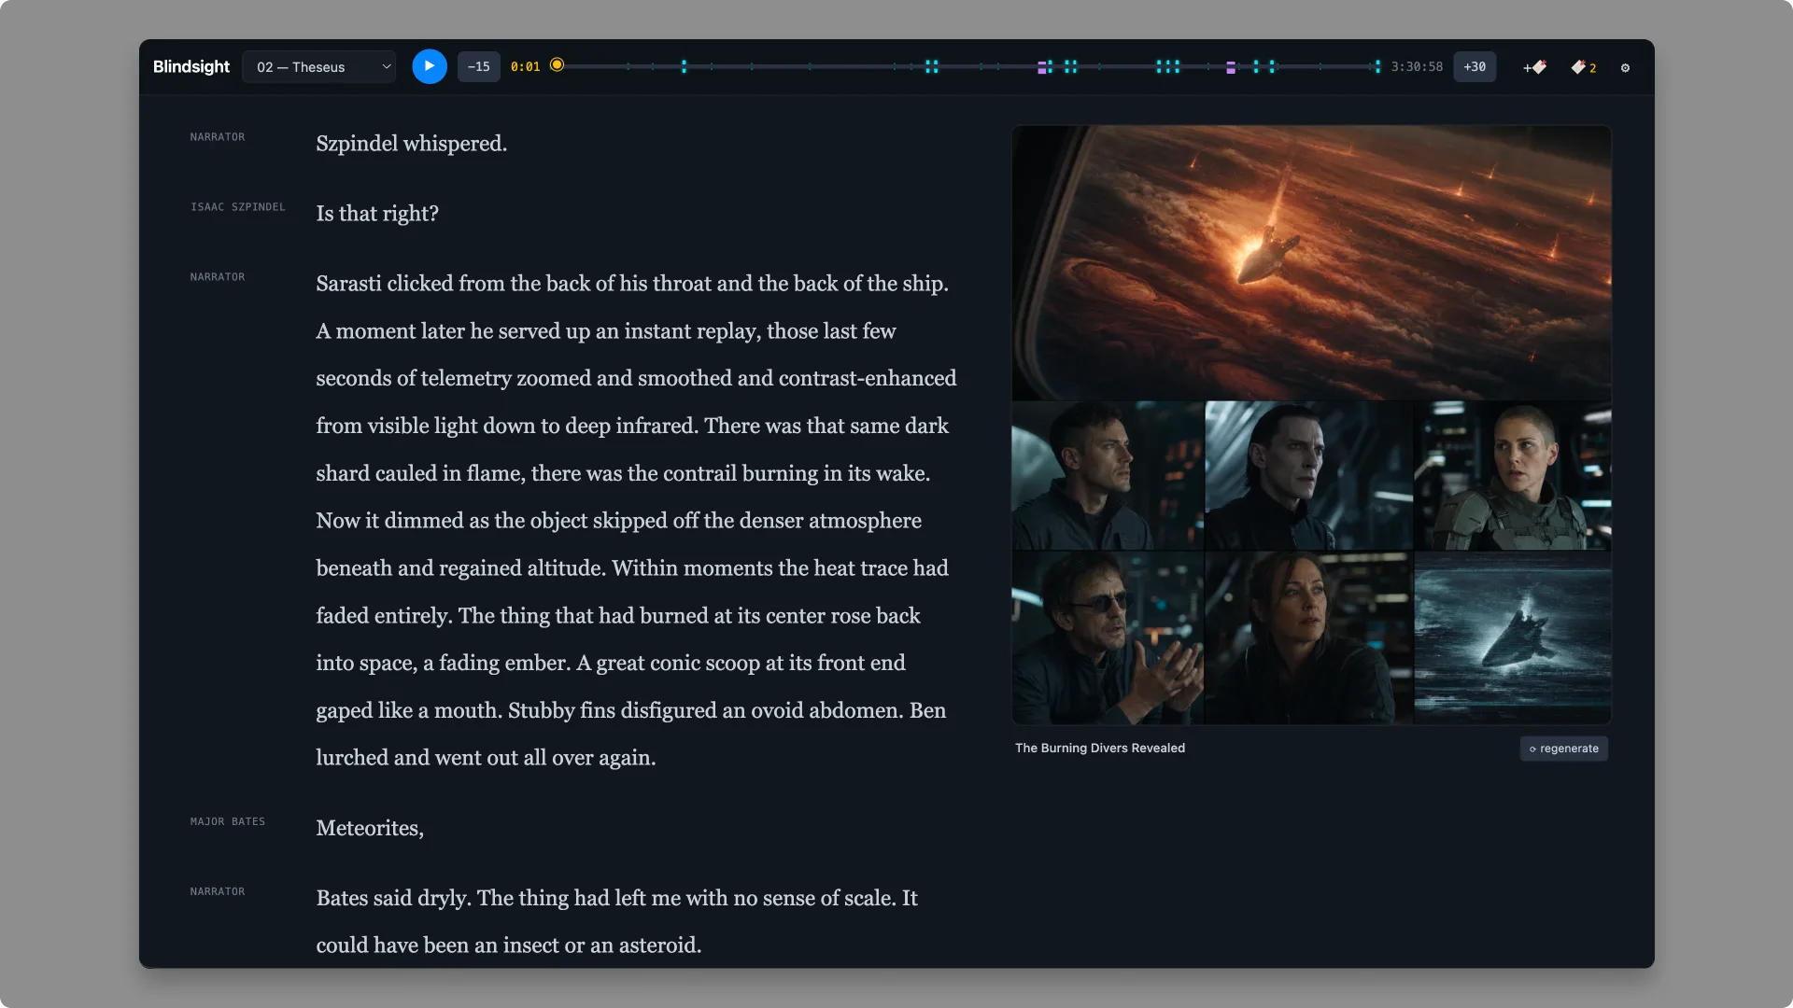Image resolution: width=1793 pixels, height=1008 pixels.
Task: Open the bookmarks list showing 2
Action: pos(1584,67)
